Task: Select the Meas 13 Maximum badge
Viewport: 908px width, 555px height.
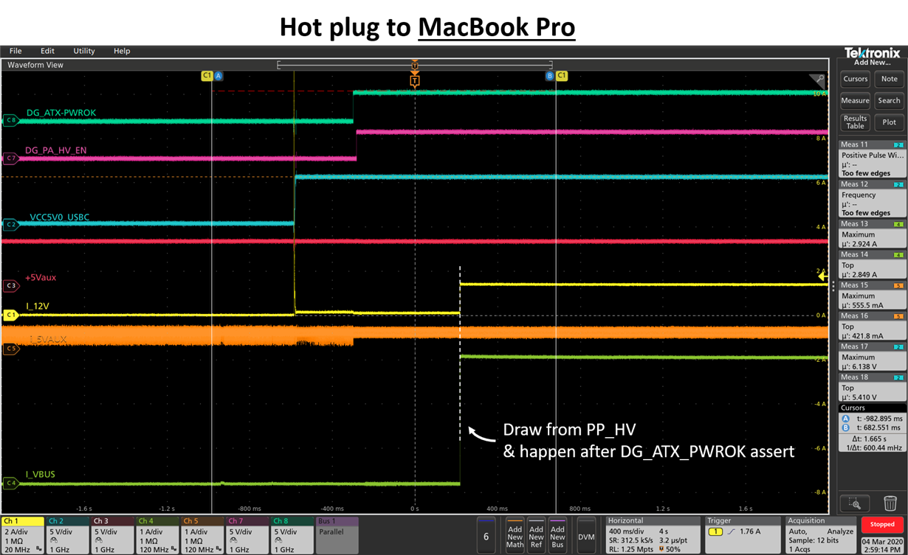Action: coord(873,234)
